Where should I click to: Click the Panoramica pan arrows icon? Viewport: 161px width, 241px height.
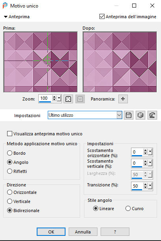tap(123, 99)
